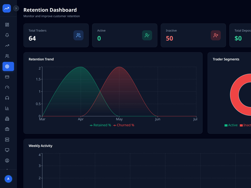This screenshot has width=251, height=188.
Task: Click the blue 'A' user avatar
Action: [x=8, y=179]
